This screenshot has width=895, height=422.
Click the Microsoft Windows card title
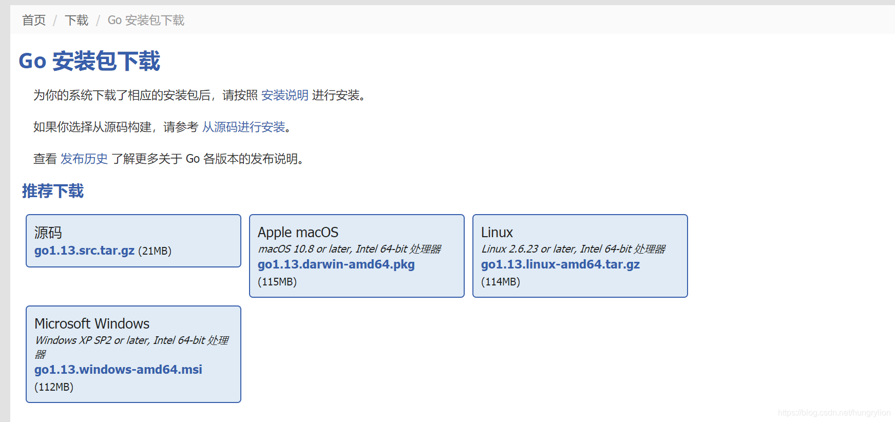(92, 324)
